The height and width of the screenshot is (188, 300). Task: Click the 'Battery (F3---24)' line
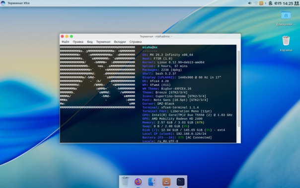177,137
